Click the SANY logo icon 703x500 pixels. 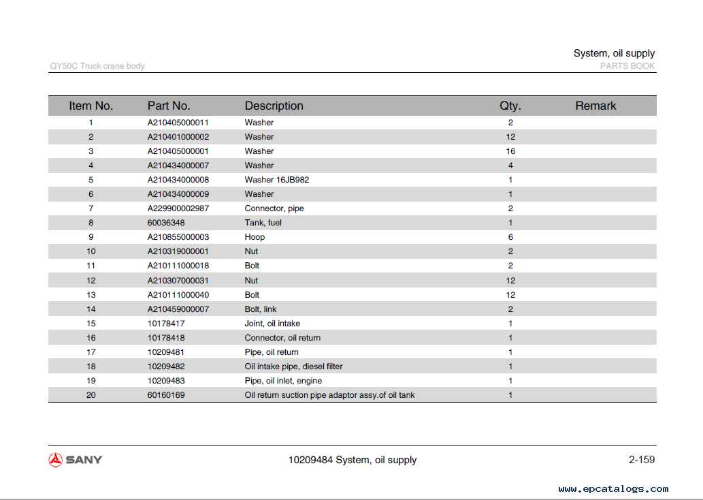tap(56, 460)
